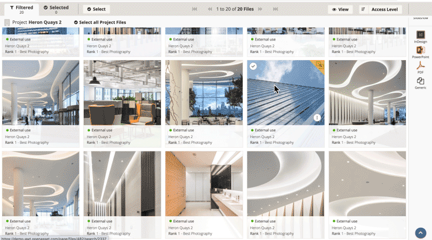Click the scroll-to-top arrow button
432x240 pixels.
coord(421,233)
